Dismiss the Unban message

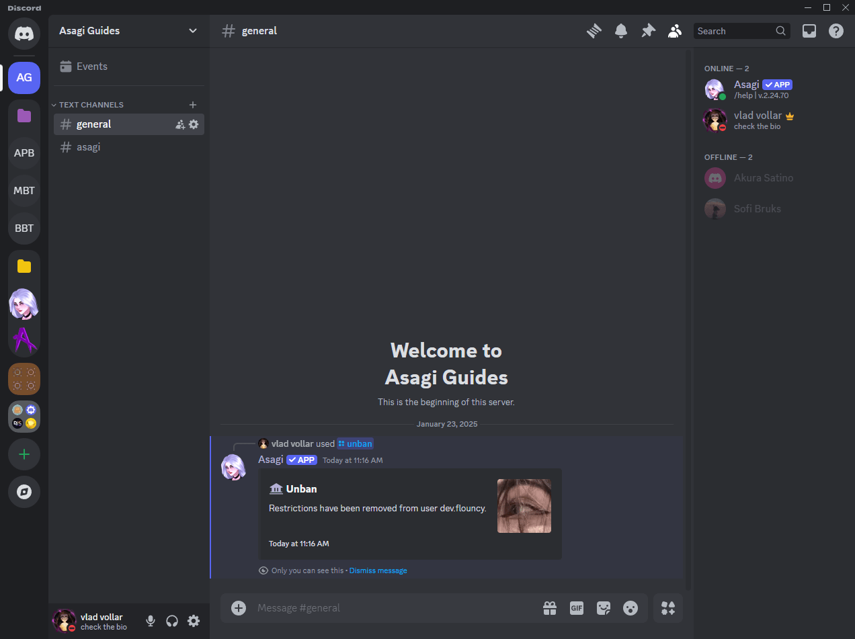[x=378, y=570]
